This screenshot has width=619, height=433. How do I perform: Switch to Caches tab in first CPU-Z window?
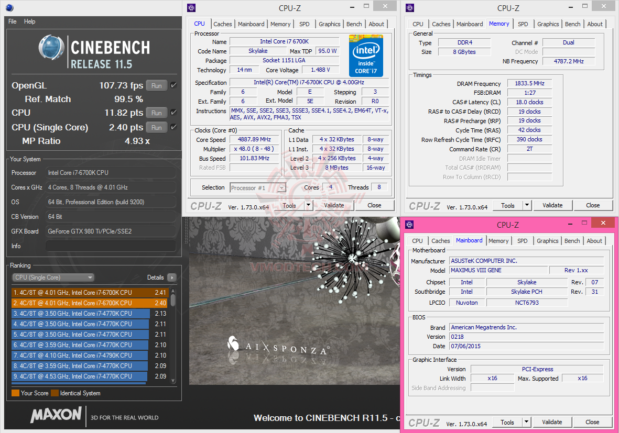tap(223, 24)
